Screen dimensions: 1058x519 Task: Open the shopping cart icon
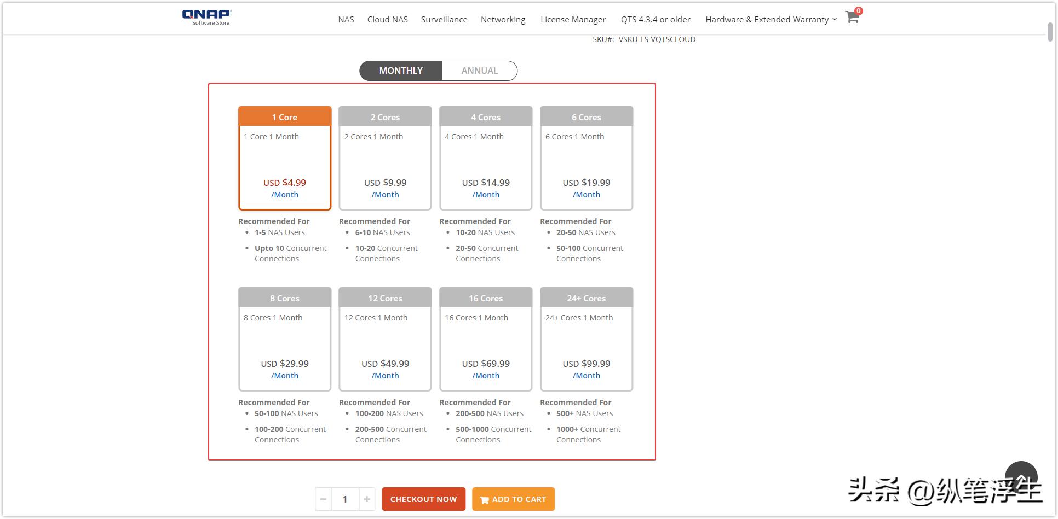pyautogui.click(x=852, y=18)
